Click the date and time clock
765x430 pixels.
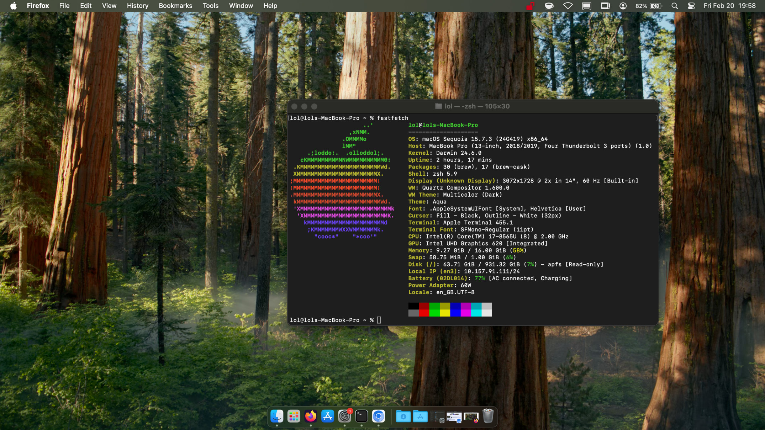(729, 6)
